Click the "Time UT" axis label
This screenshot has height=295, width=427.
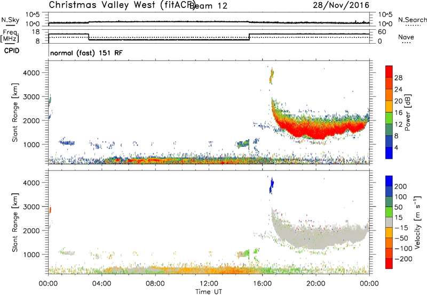tap(209, 292)
